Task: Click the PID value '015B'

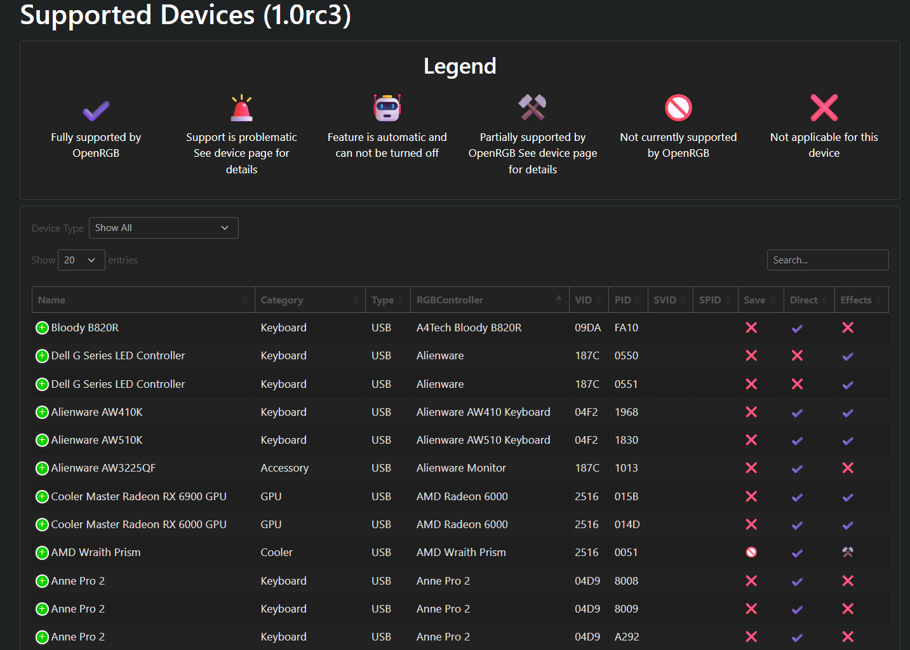Action: click(626, 496)
